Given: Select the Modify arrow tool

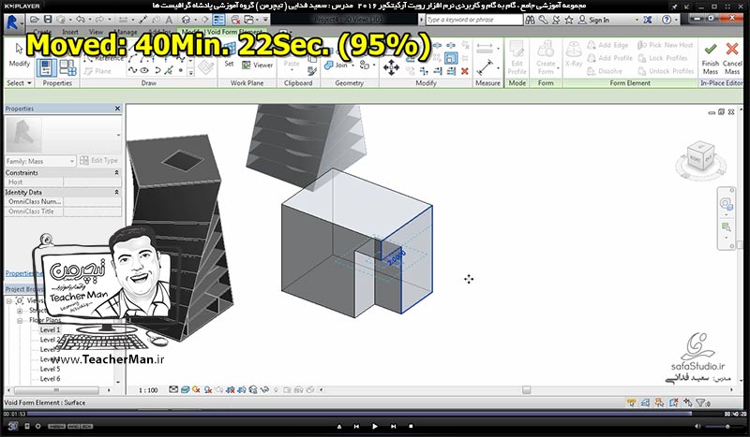Looking at the screenshot, I should 19,55.
